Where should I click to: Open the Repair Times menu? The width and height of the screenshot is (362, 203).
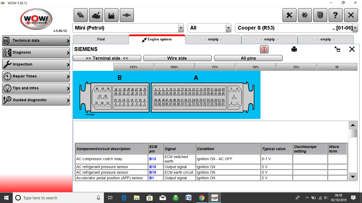36,76
